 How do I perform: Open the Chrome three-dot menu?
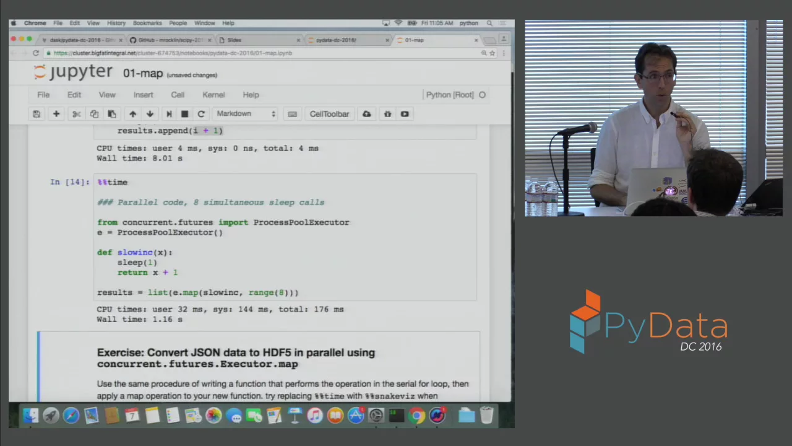click(504, 53)
